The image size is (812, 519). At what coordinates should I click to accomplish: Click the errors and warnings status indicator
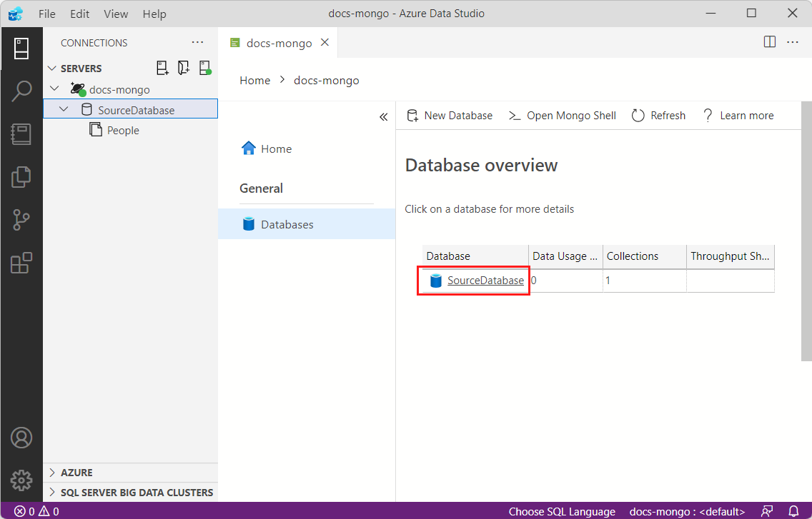pos(36,511)
